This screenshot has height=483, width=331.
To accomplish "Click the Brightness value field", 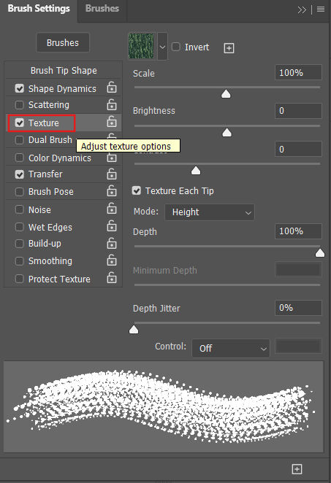I will coord(298,111).
